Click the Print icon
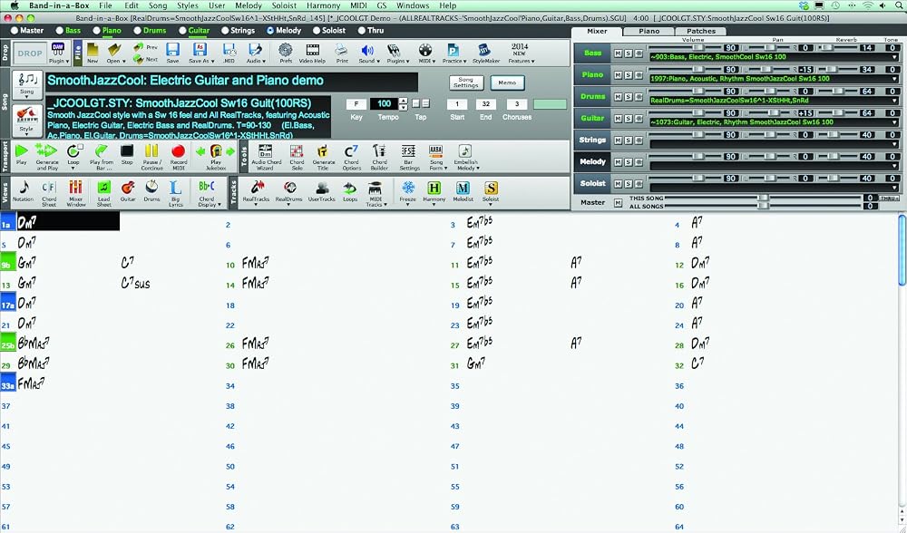Viewport: 907px width, 533px height. click(x=342, y=53)
